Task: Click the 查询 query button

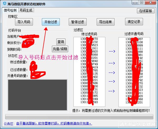Action: pyautogui.click(x=61, y=42)
